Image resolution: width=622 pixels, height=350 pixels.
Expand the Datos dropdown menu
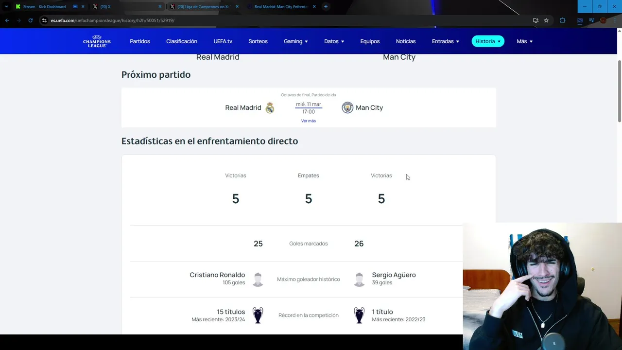334,41
